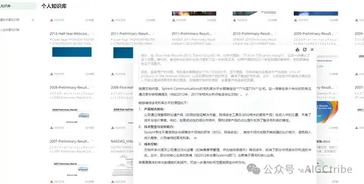The width and height of the screenshot is (364, 184).
Task: Click the colorful Results thumbnail beside the popup
Action: [327, 112]
